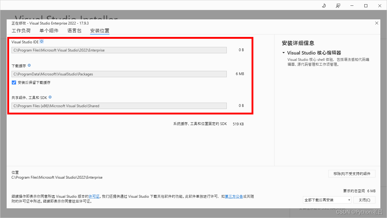Image resolution: width=387 pixels, height=218 pixels.
Task: Collapse the Visual Studio 核心编辑器 section
Action: tap(284, 53)
